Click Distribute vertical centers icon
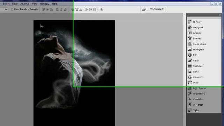The width and height of the screenshot is (224, 126). point(77,9)
